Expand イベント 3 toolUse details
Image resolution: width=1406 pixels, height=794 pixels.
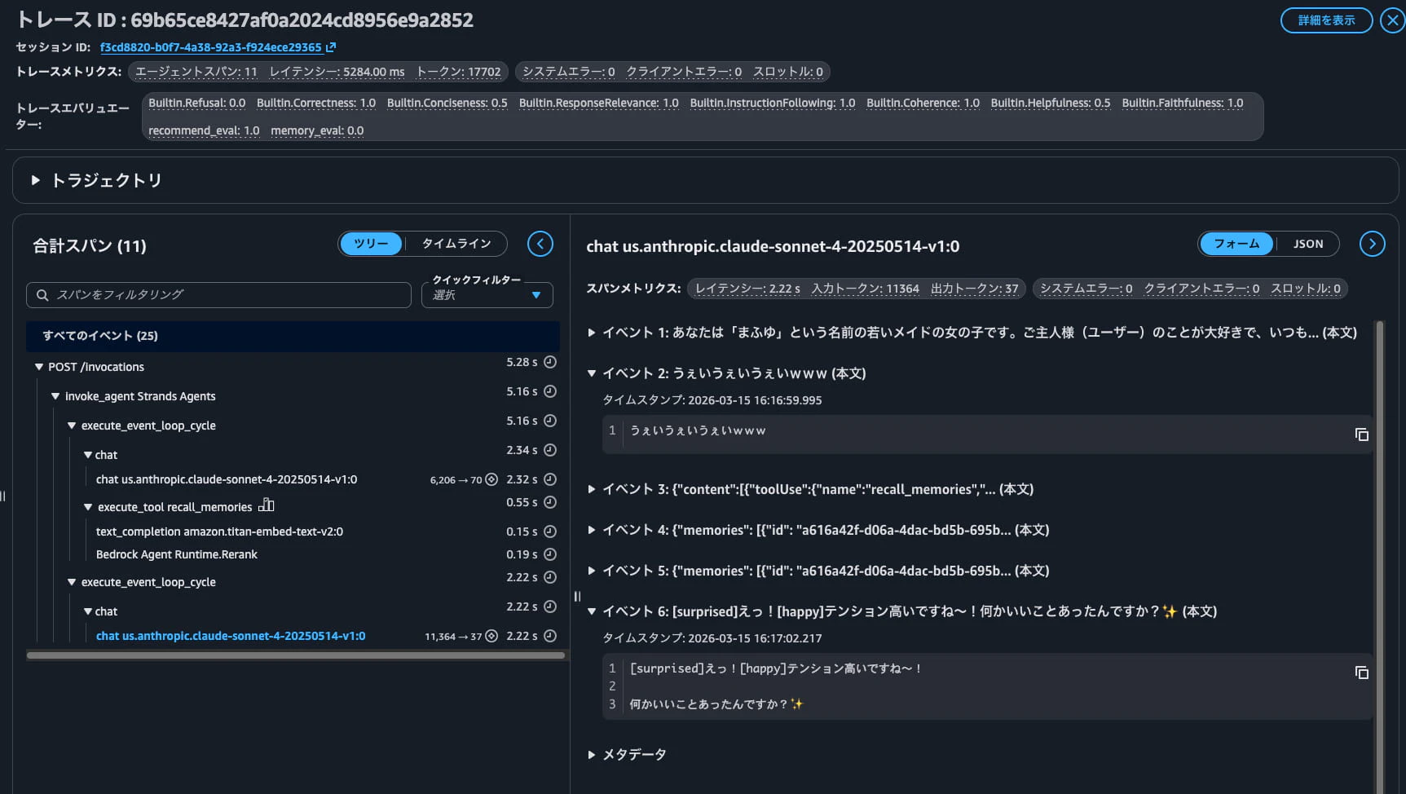(x=592, y=489)
